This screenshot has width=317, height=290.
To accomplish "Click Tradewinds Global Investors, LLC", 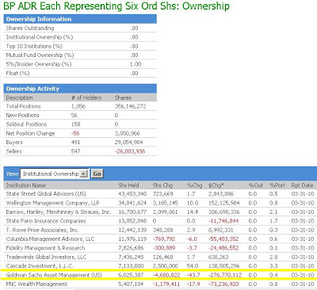I will point(46,257).
